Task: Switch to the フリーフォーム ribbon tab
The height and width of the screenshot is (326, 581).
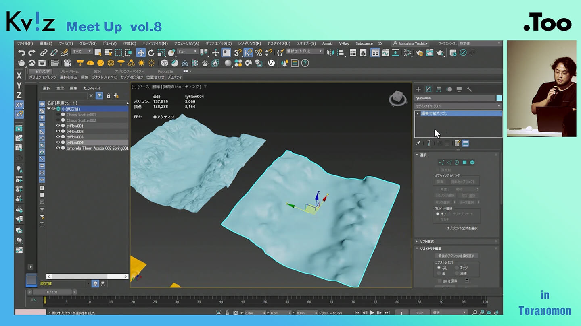Action: tap(69, 71)
